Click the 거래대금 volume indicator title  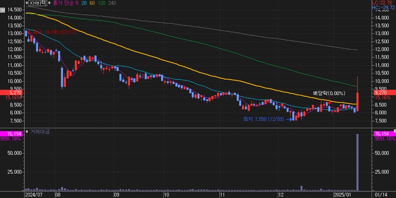tap(40, 132)
